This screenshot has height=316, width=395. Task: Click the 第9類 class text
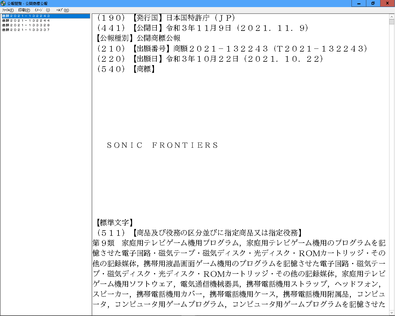pos(103,243)
